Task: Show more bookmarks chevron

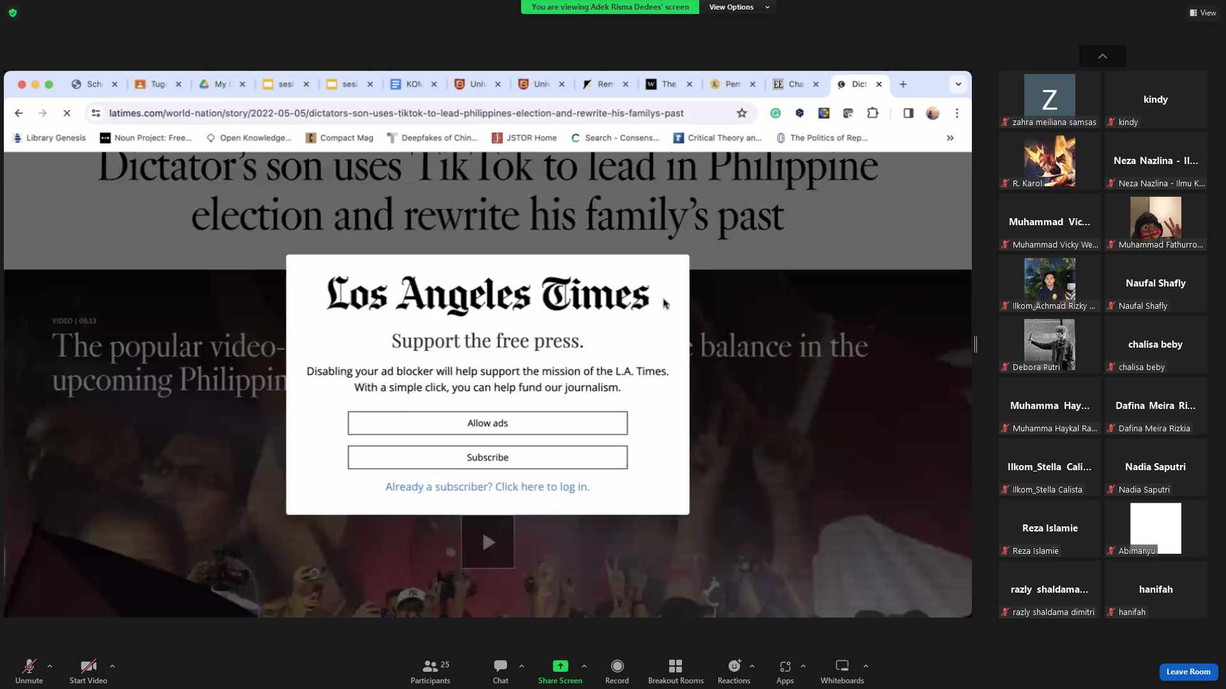Action: pyautogui.click(x=950, y=138)
